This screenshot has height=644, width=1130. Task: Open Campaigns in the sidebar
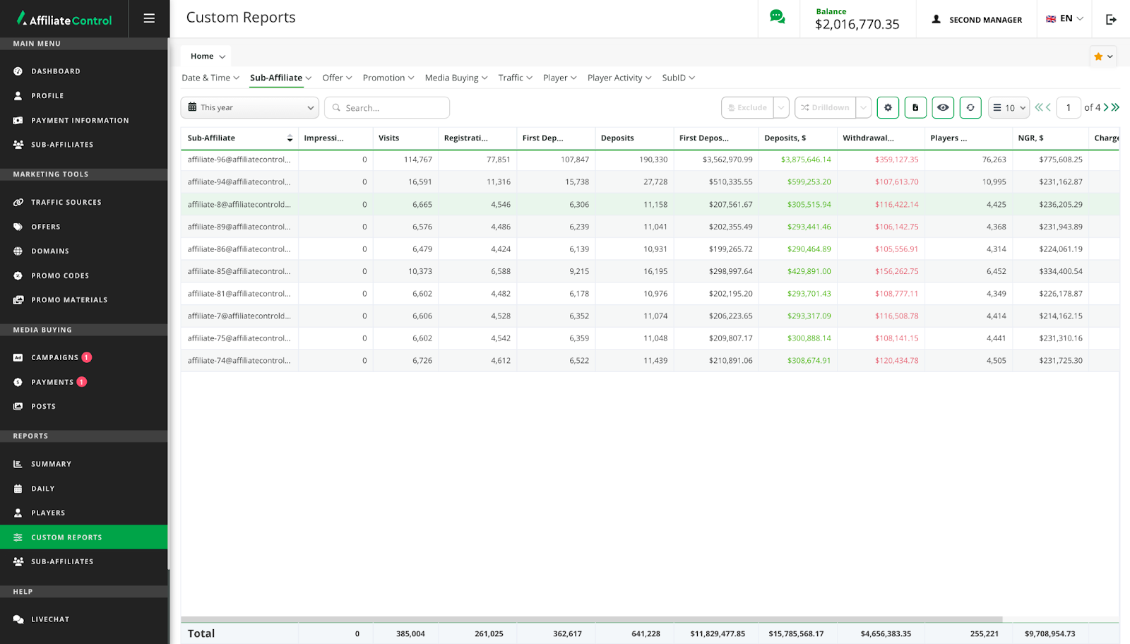click(54, 357)
